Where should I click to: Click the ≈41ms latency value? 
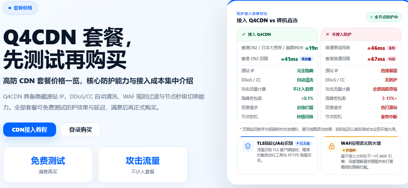[x=289, y=59]
